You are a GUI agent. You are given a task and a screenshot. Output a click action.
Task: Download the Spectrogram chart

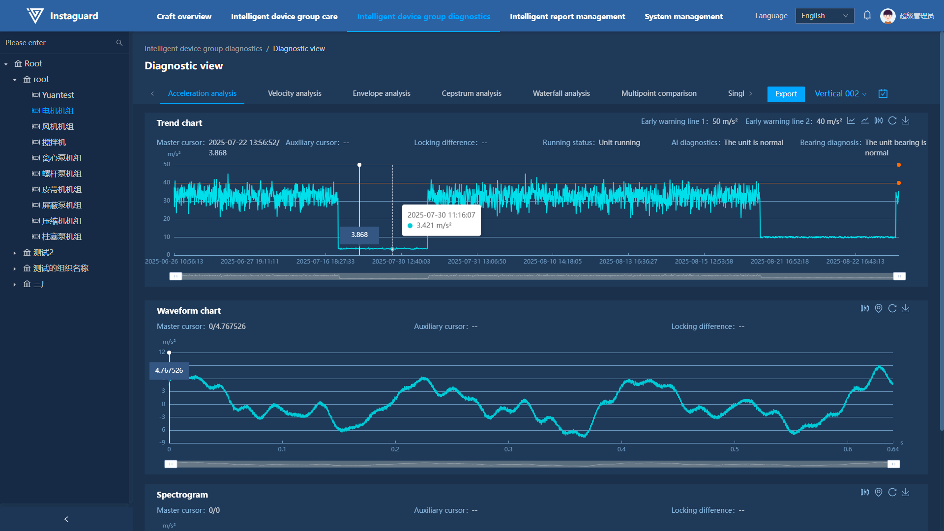(x=906, y=492)
